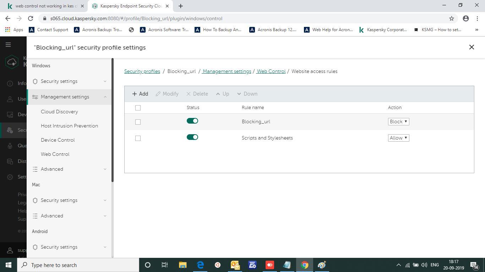
Task: Click the taskbar search box
Action: [x=78, y=265]
